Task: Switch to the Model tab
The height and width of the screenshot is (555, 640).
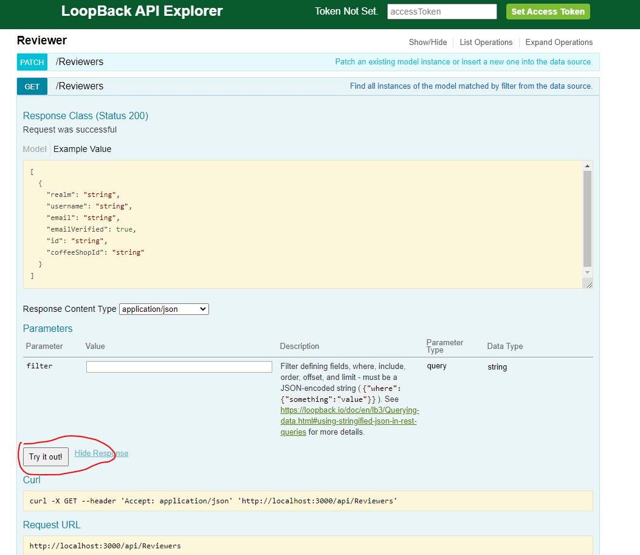Action: tap(35, 149)
